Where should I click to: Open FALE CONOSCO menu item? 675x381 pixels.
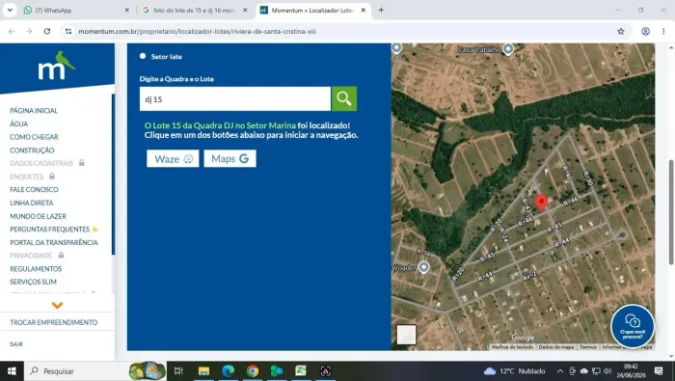tap(34, 189)
